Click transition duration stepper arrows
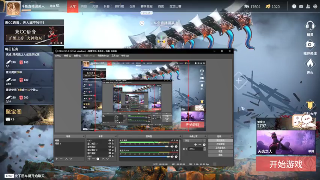 (x=205, y=149)
